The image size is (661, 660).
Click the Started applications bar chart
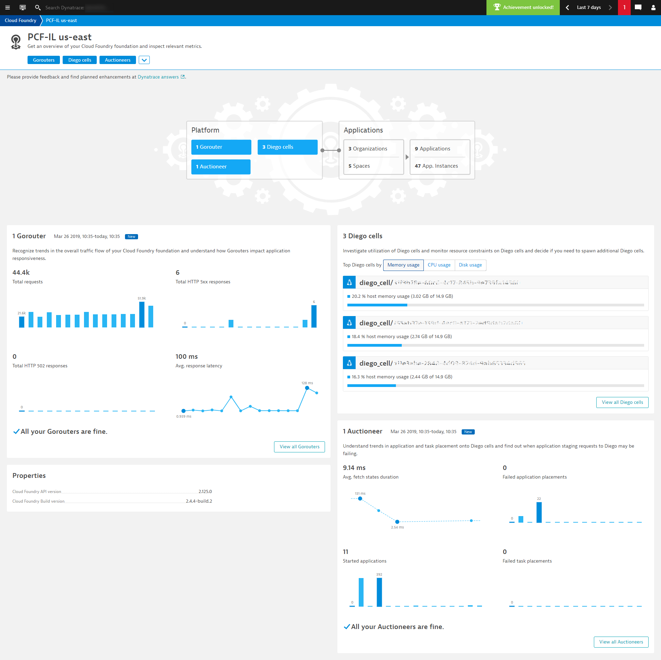coord(415,590)
